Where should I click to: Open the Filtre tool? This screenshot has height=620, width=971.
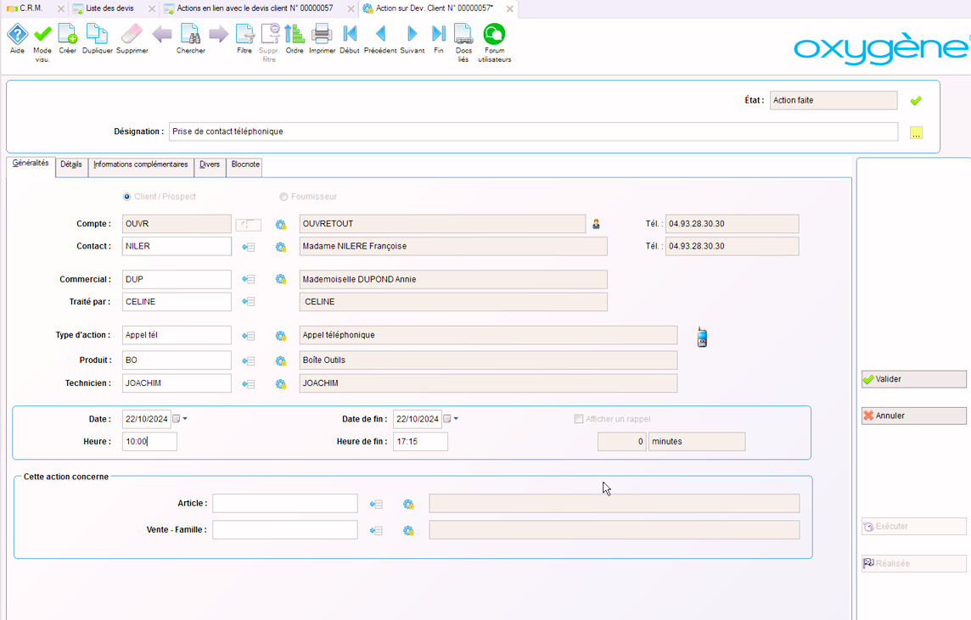click(x=244, y=35)
